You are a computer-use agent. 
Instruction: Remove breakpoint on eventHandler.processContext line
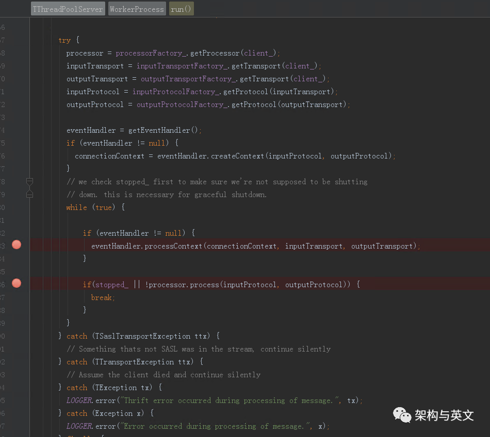click(x=17, y=245)
